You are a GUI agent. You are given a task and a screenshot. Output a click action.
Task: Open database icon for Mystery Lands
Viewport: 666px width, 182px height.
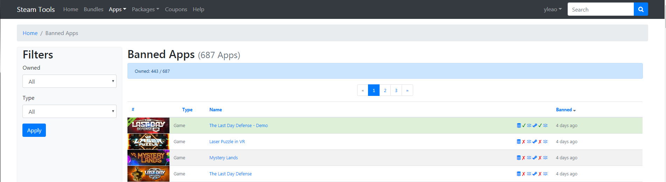point(519,157)
